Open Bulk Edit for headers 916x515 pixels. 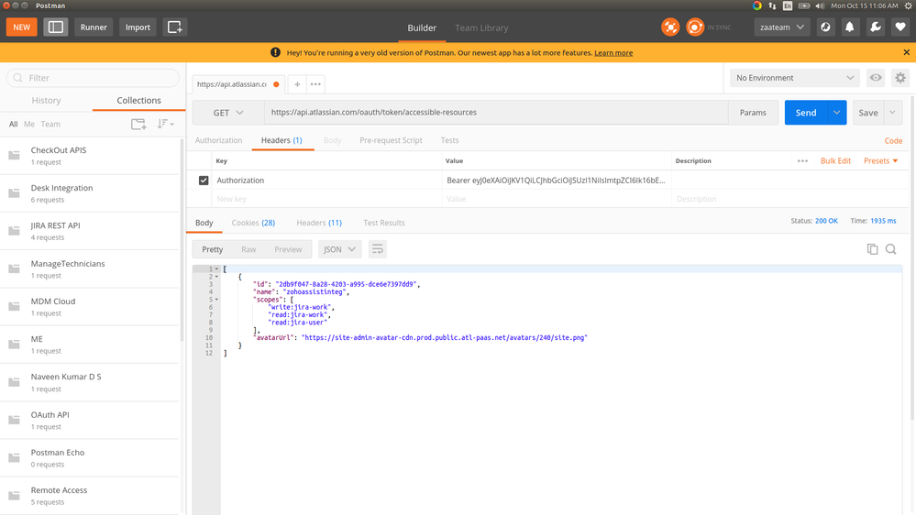click(x=835, y=161)
